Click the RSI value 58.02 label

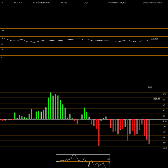pos(155,39)
